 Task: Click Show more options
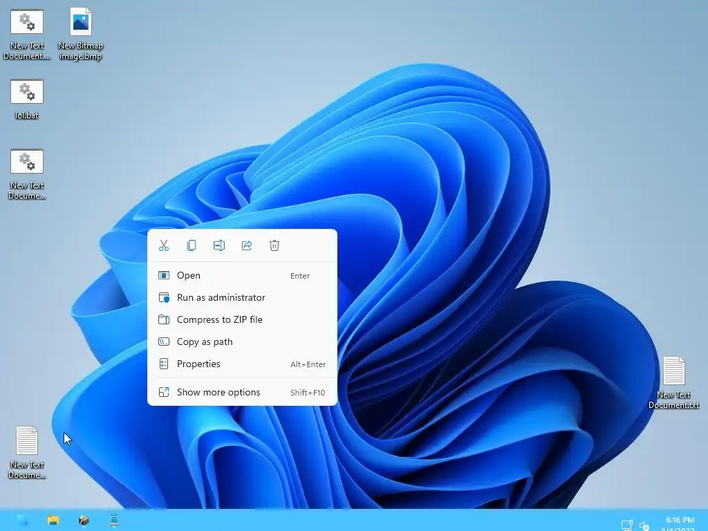click(242, 393)
